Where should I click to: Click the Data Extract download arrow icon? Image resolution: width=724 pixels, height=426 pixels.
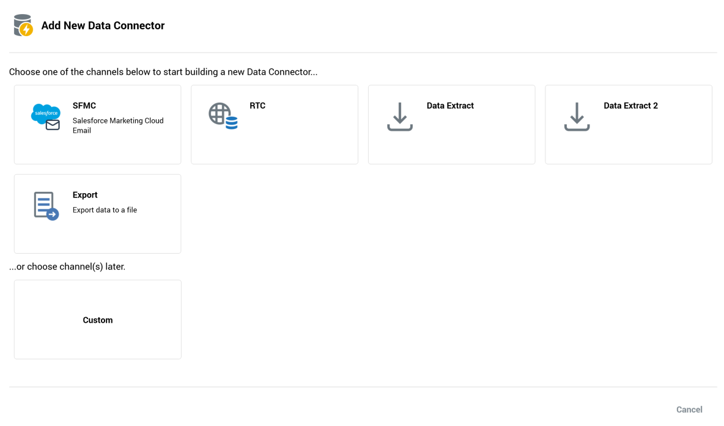[x=400, y=116]
